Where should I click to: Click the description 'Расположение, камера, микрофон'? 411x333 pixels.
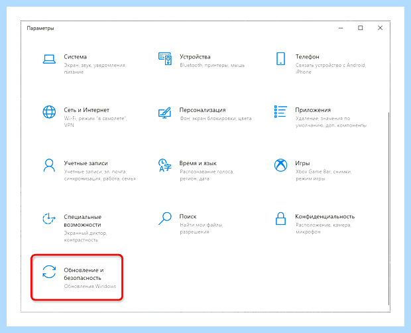pyautogui.click(x=323, y=228)
